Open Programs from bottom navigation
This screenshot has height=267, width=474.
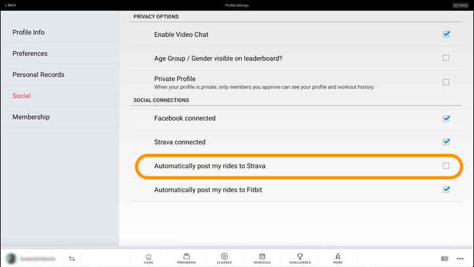coord(186,258)
